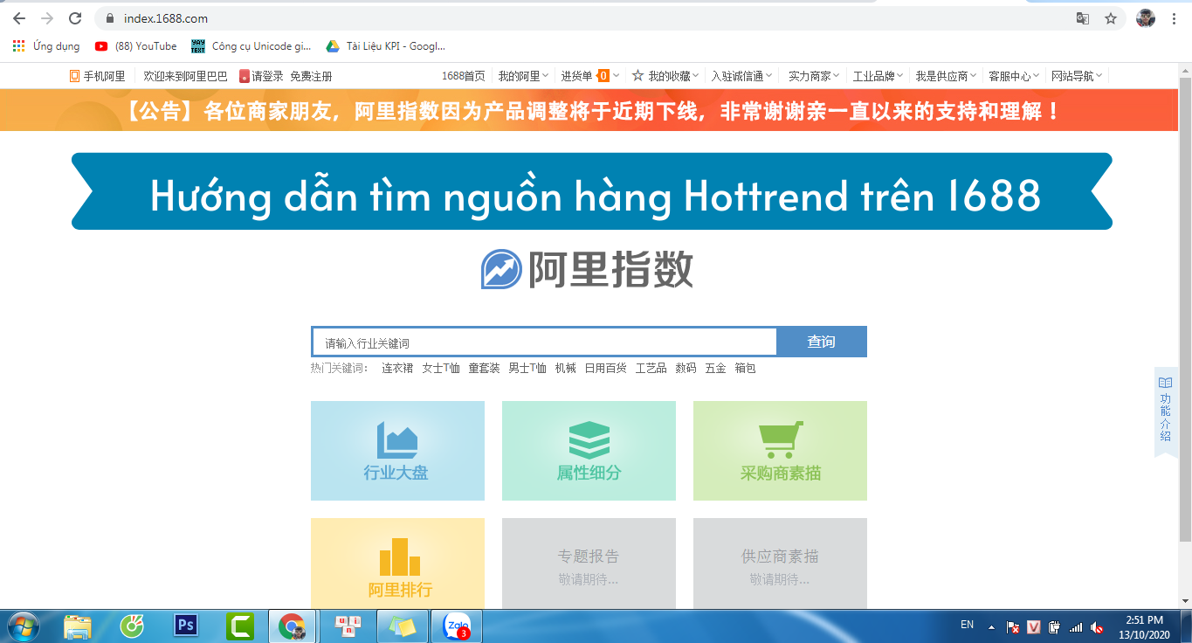This screenshot has height=643, width=1192.
Task: Click the 免费注册 register link
Action: pyautogui.click(x=311, y=76)
